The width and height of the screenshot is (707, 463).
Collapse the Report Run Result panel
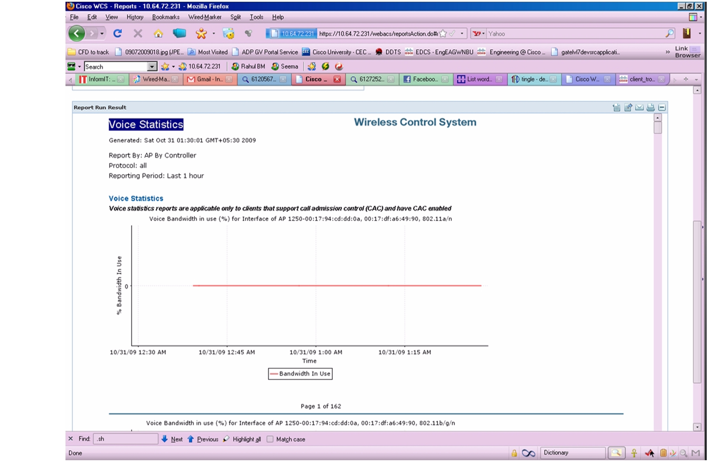pos(662,107)
